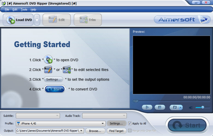Open the Subtitle dropdown
Screen dimensions: 213x136
pyautogui.click(x=38, y=116)
